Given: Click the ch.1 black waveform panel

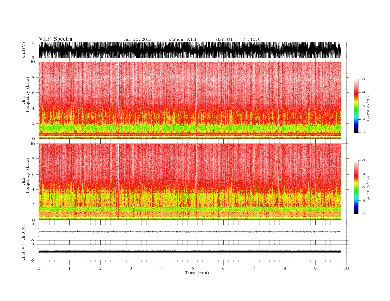Looking at the screenshot, I should [x=190, y=50].
